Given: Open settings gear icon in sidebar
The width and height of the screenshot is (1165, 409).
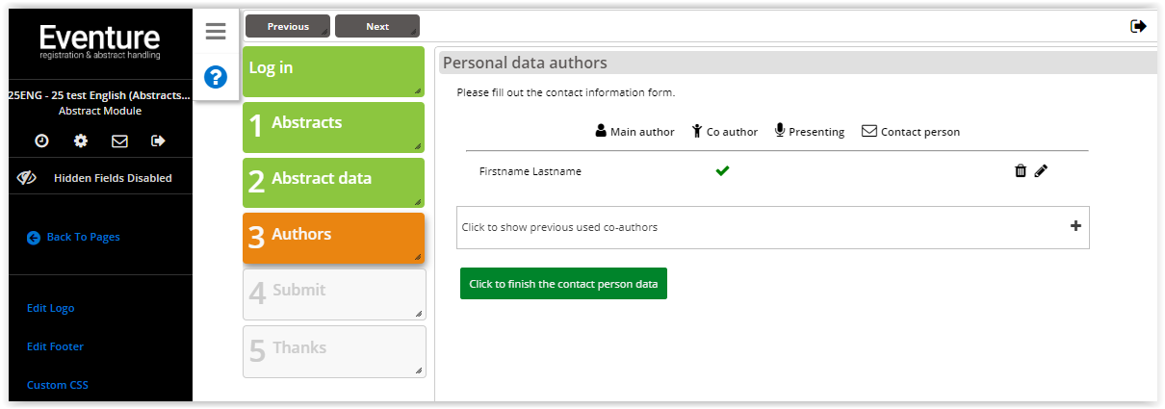Looking at the screenshot, I should 81,141.
